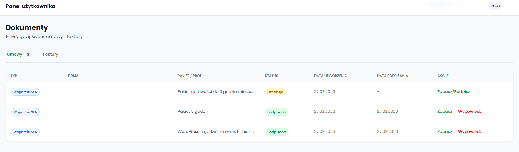The height and width of the screenshot is (152, 519).
Task: Click the Pakiet gotowości package name
Action: point(215,92)
